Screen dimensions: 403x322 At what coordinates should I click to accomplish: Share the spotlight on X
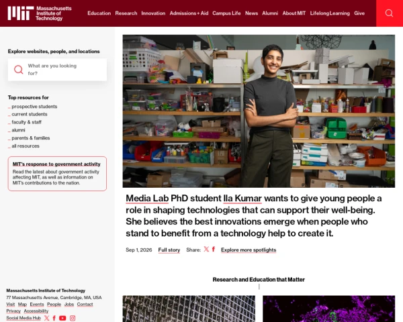pyautogui.click(x=206, y=250)
